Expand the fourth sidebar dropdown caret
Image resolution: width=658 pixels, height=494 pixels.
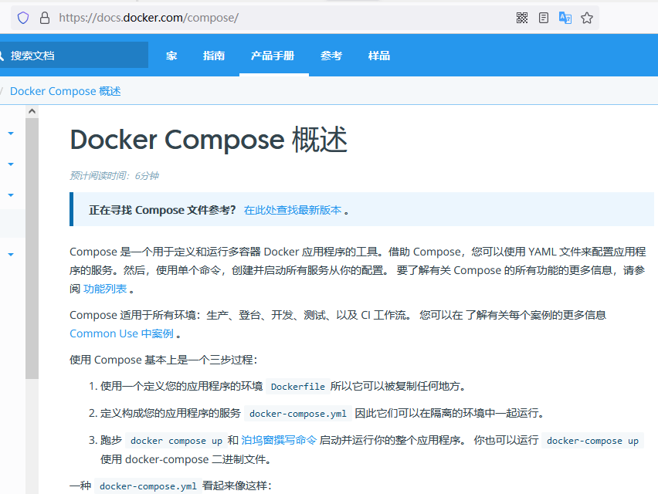point(11,255)
